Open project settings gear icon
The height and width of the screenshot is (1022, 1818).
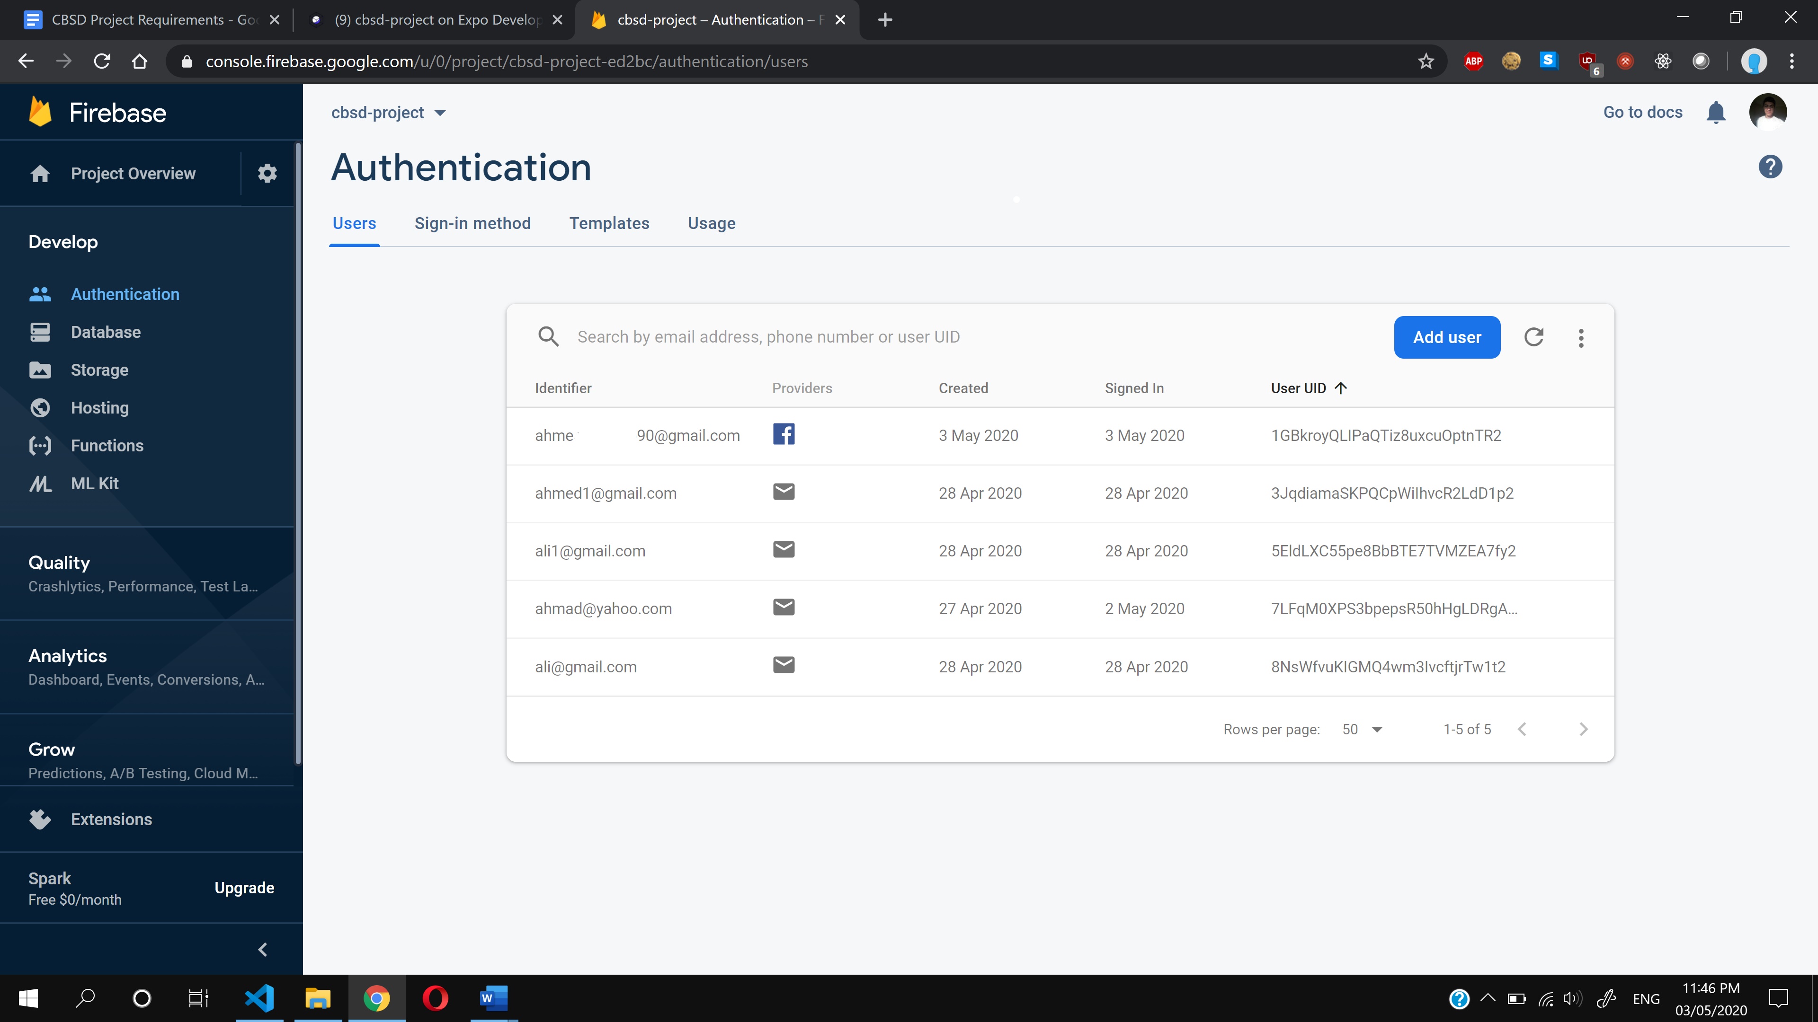tap(267, 173)
